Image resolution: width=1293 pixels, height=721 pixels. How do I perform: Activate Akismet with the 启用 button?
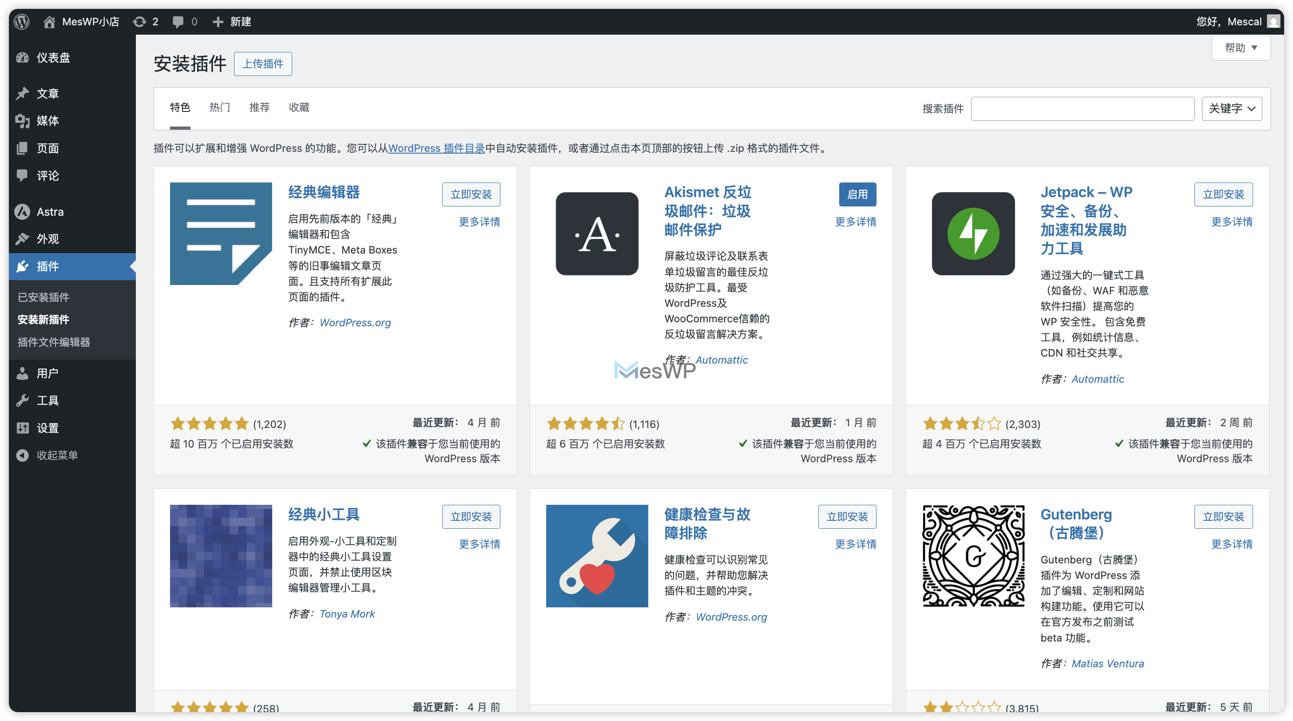pos(857,194)
